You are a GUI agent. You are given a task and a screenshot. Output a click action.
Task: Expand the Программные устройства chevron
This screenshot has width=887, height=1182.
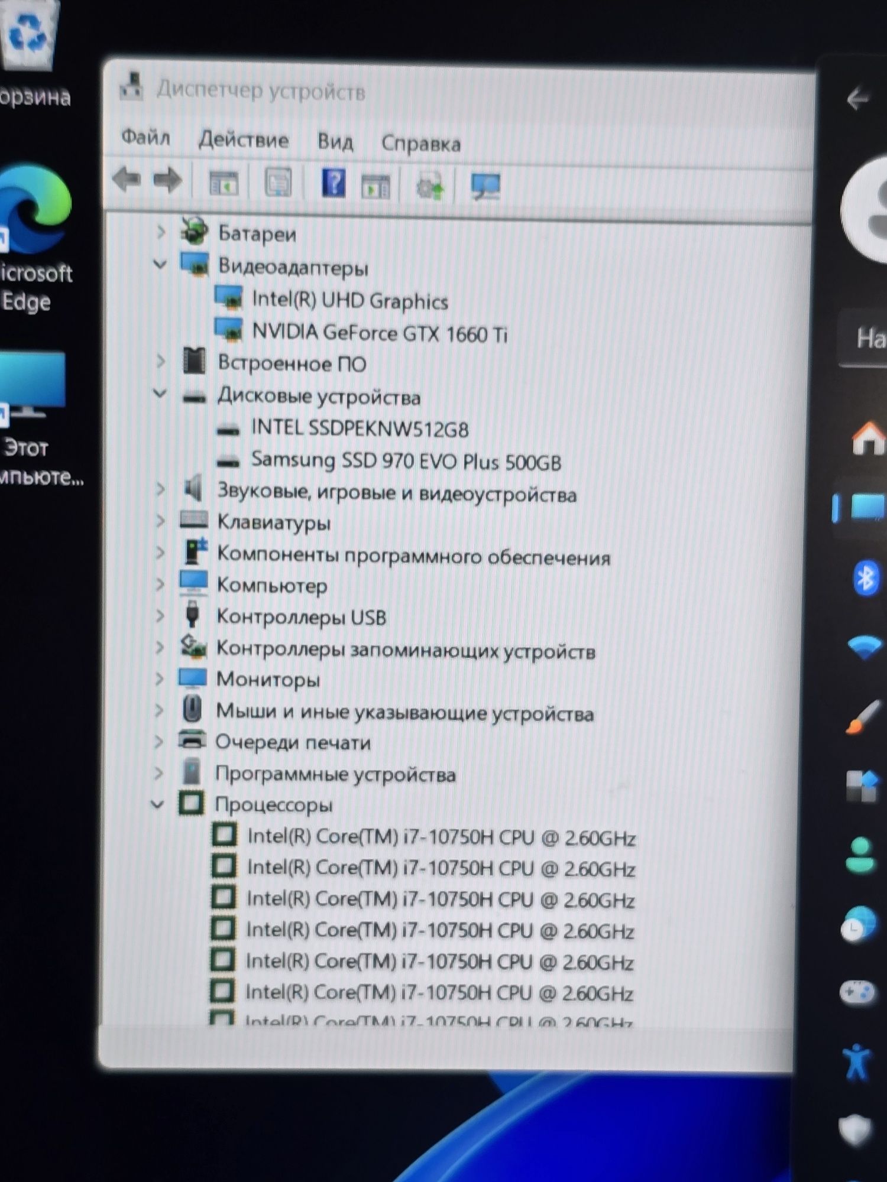pos(158,772)
